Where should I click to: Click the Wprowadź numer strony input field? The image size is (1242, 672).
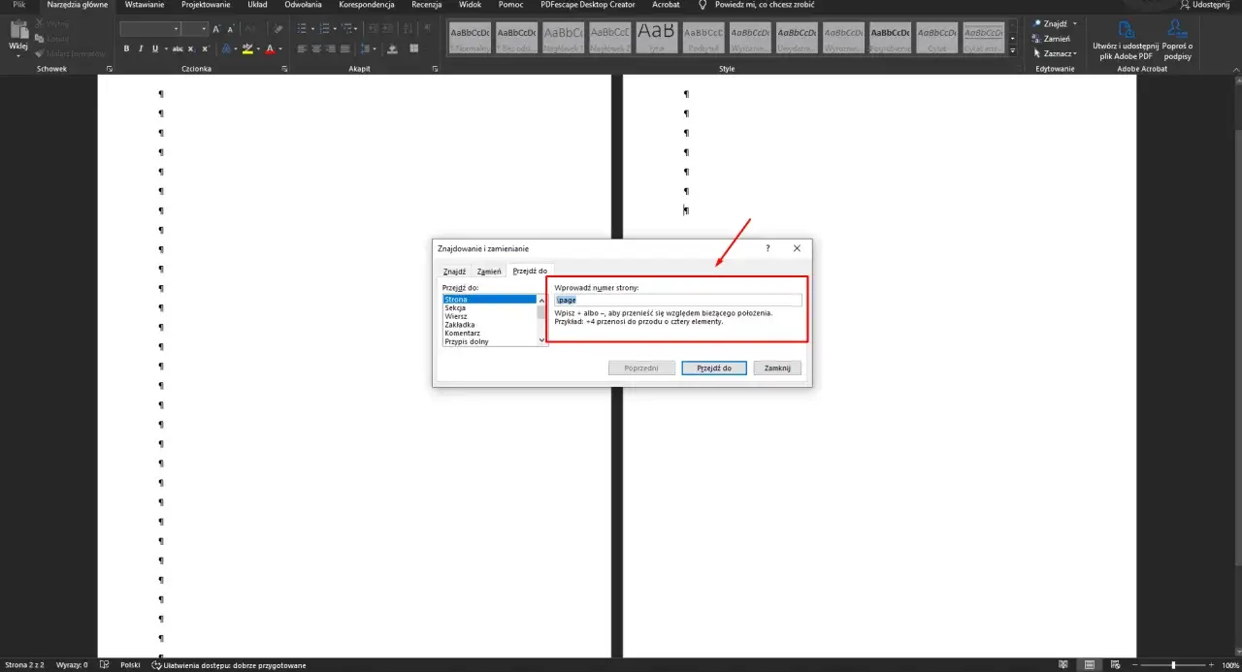(x=677, y=301)
